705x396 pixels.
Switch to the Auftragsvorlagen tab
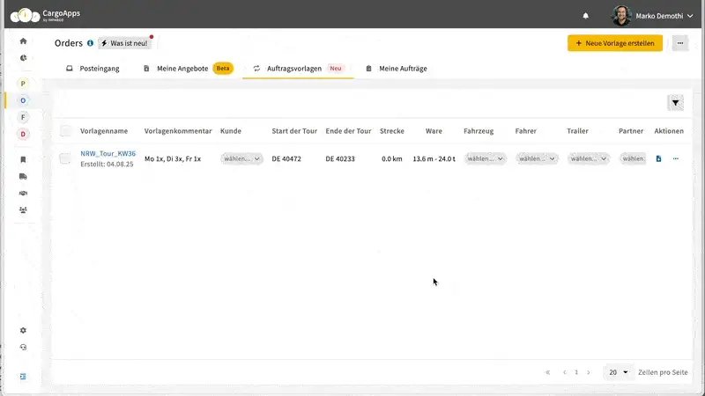298,69
